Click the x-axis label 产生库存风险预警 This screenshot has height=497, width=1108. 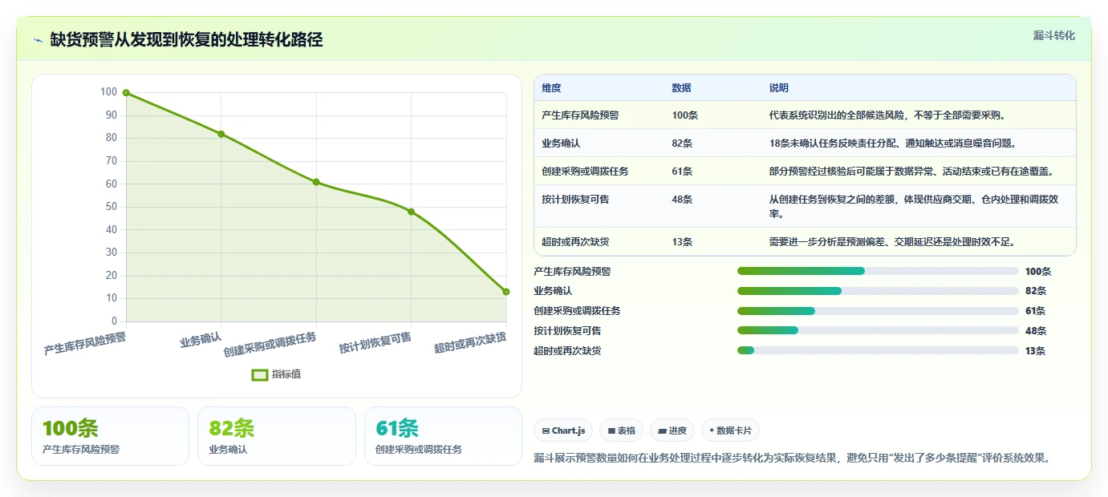pos(85,344)
